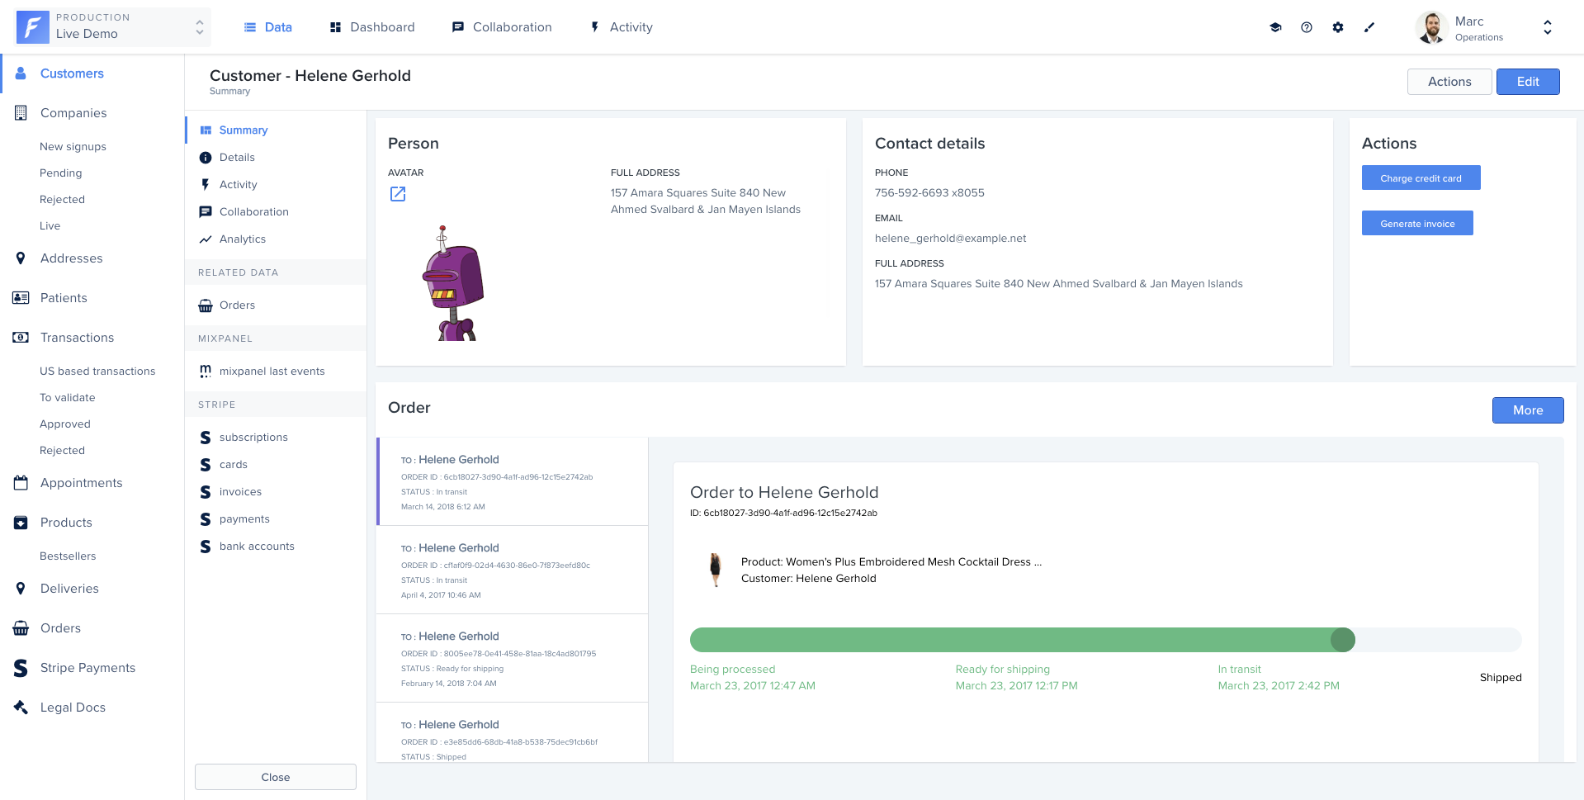Click phone number 756-592-6693 x8055
The height and width of the screenshot is (800, 1584).
[929, 193]
